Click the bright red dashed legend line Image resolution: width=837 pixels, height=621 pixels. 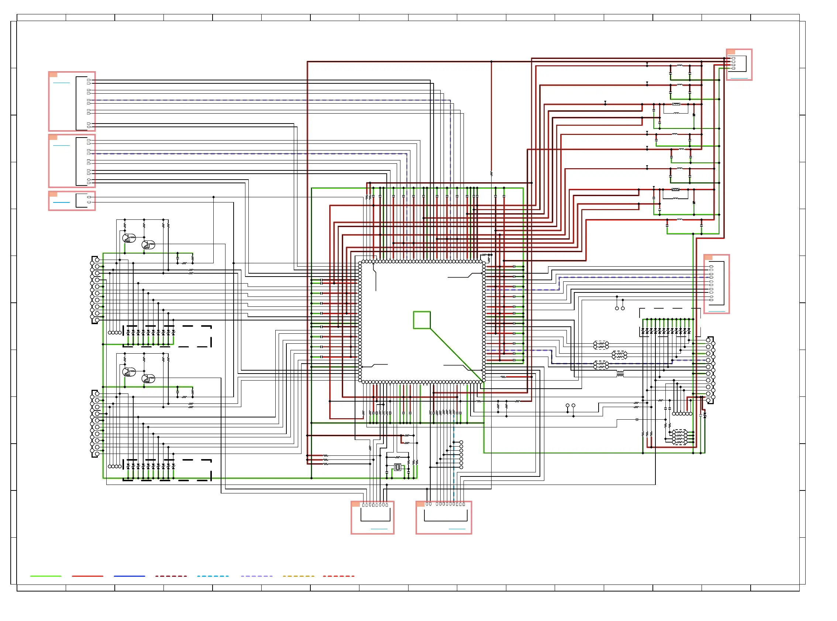tap(338, 576)
